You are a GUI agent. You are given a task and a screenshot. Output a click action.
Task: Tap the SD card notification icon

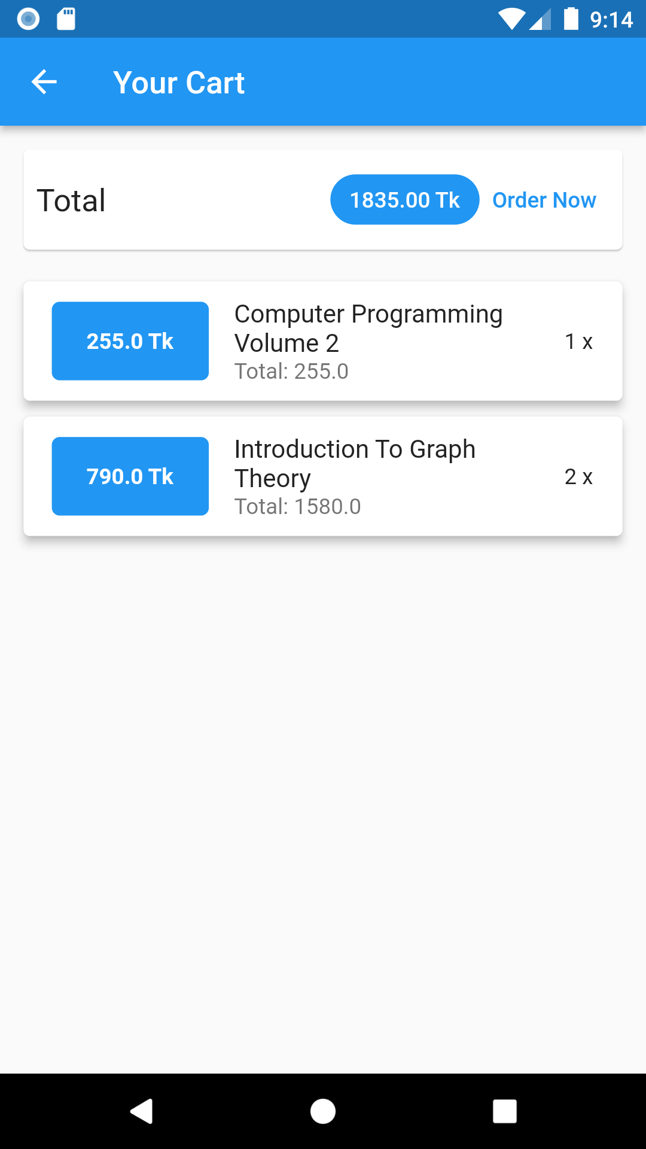coord(66,19)
